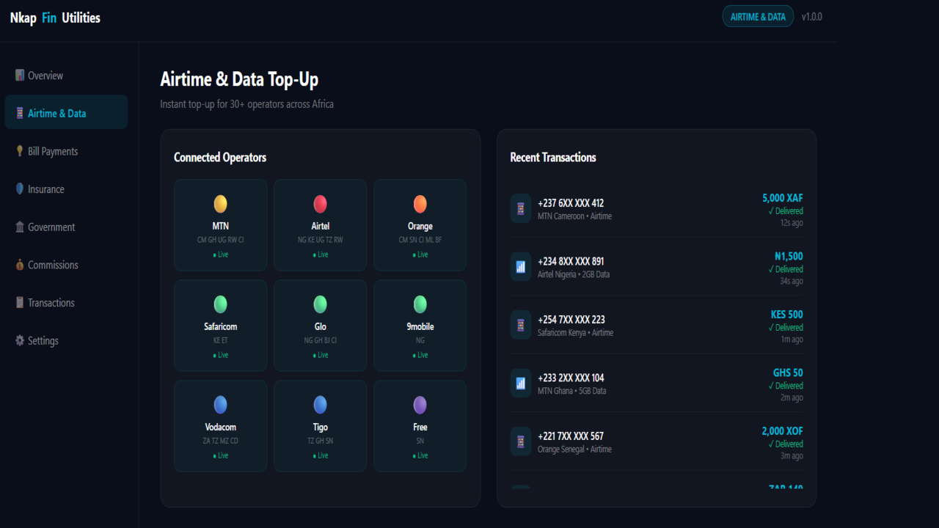Click the "Tigo" operator name
The height and width of the screenshot is (528, 939).
click(x=320, y=427)
